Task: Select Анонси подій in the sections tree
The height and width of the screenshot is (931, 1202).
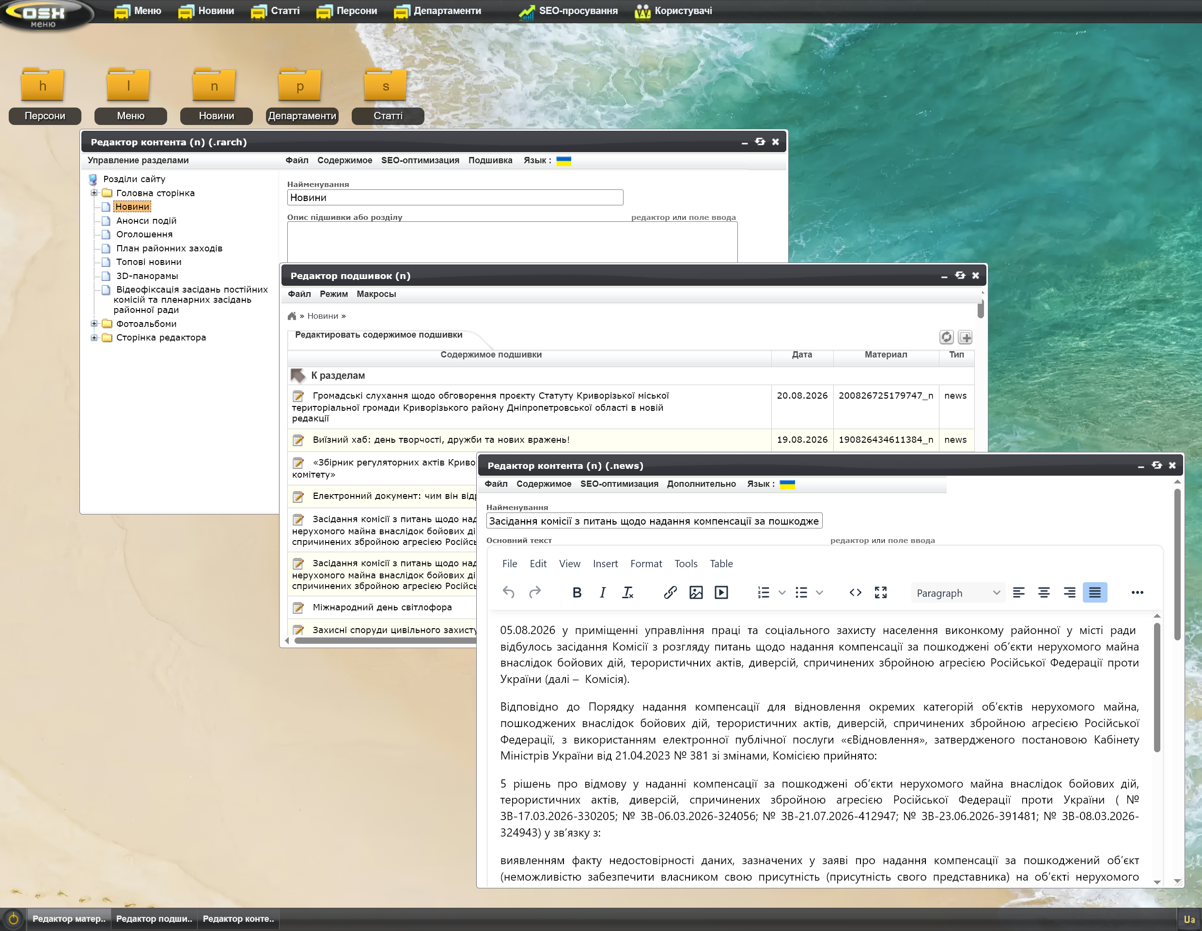Action: tap(146, 220)
